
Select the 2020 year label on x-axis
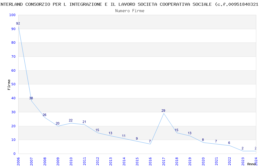[x=203, y=162]
